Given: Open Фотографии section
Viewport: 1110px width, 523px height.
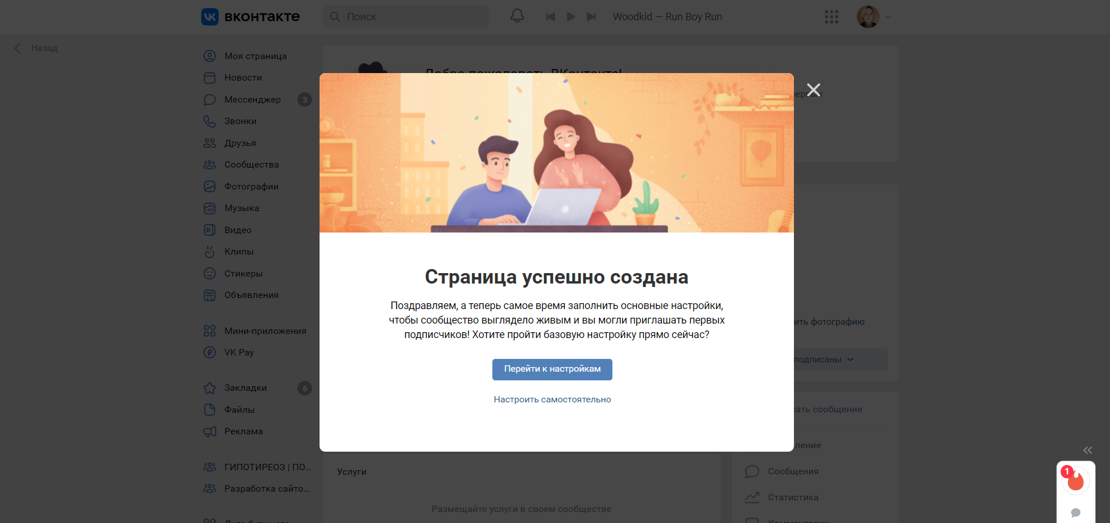Looking at the screenshot, I should point(251,187).
